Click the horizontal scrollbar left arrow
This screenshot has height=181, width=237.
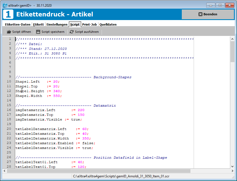tap(4, 171)
